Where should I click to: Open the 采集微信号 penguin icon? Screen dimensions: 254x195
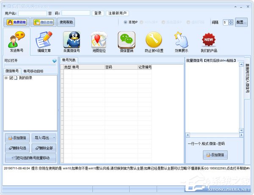(x=72, y=42)
